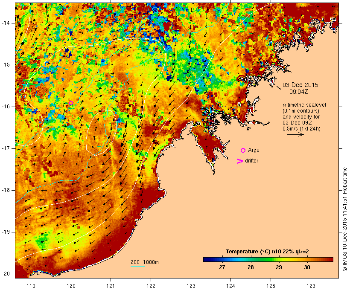The image size is (350, 290).
Task: Click the longitude label '126'
Action: tap(311, 286)
